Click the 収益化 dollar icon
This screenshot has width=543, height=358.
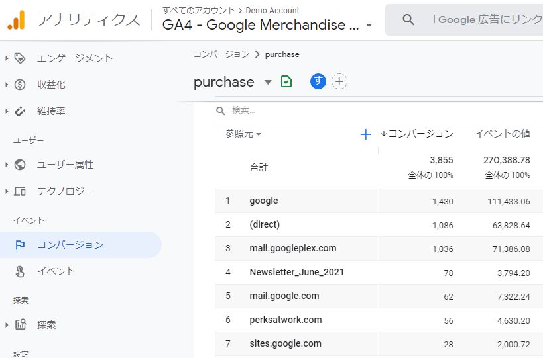tap(20, 85)
